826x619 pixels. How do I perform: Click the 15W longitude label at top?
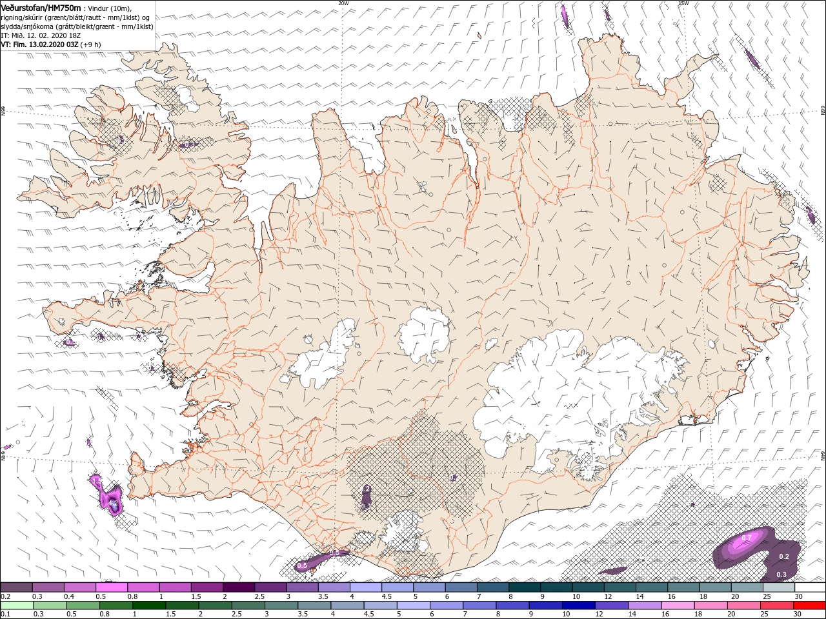[x=683, y=3]
